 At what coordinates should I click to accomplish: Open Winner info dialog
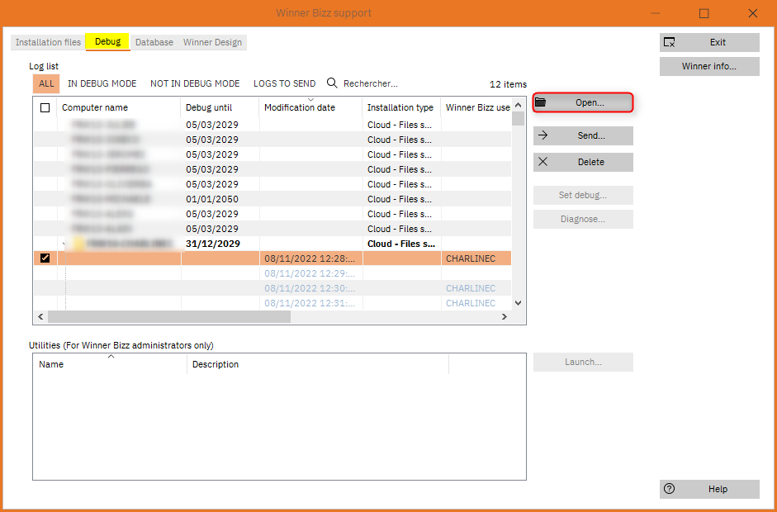709,66
